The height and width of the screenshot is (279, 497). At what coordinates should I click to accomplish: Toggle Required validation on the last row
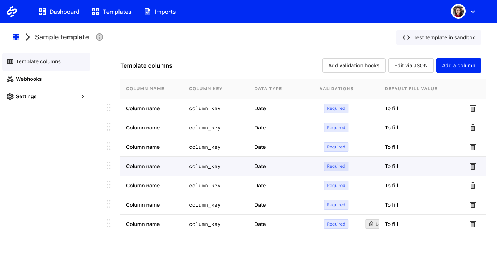pos(336,224)
